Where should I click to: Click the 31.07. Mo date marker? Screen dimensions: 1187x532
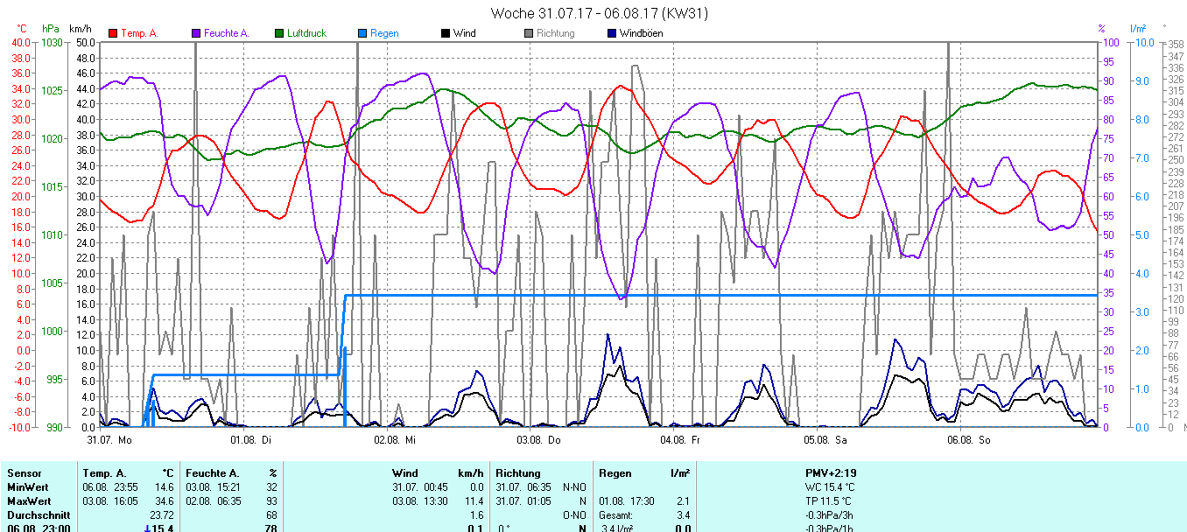coord(109,439)
